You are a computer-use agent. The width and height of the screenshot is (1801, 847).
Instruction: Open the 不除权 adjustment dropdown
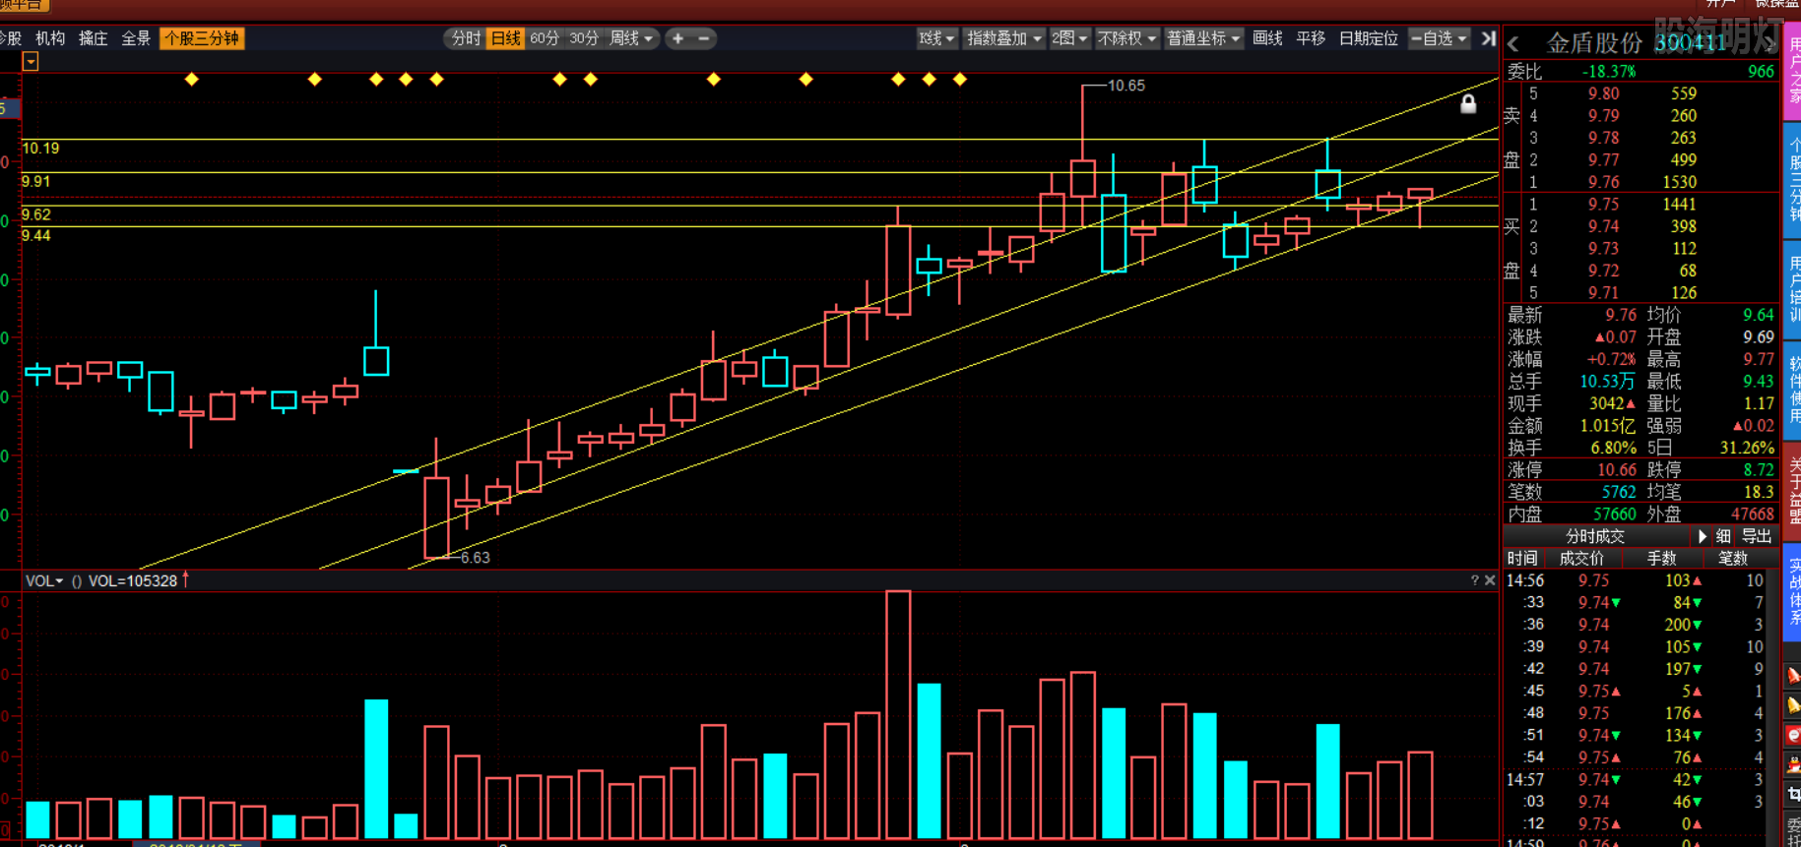(1127, 38)
